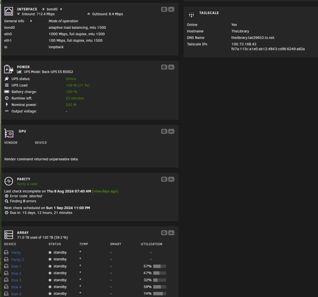
Task: Click the Due in clock icon
Action: click(7, 213)
